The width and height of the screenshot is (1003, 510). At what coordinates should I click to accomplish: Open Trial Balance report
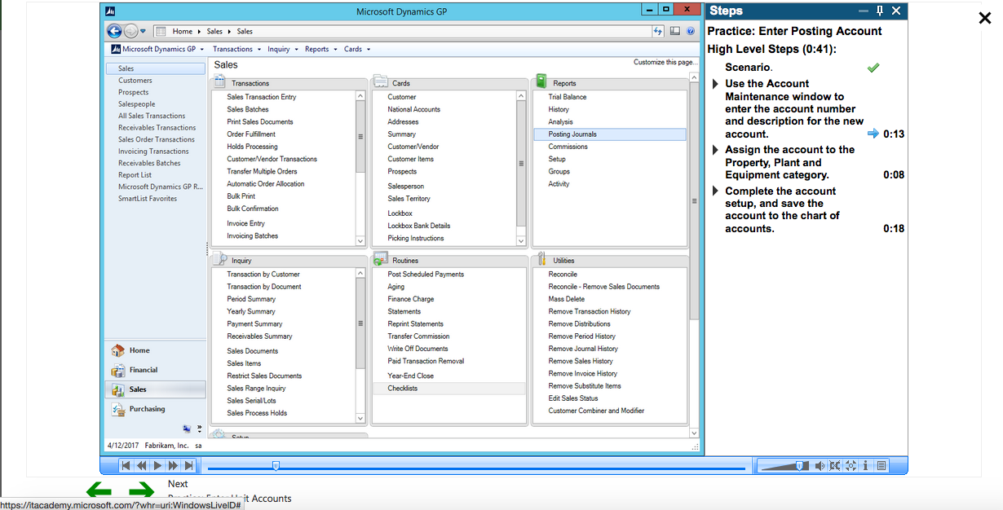pyautogui.click(x=568, y=97)
